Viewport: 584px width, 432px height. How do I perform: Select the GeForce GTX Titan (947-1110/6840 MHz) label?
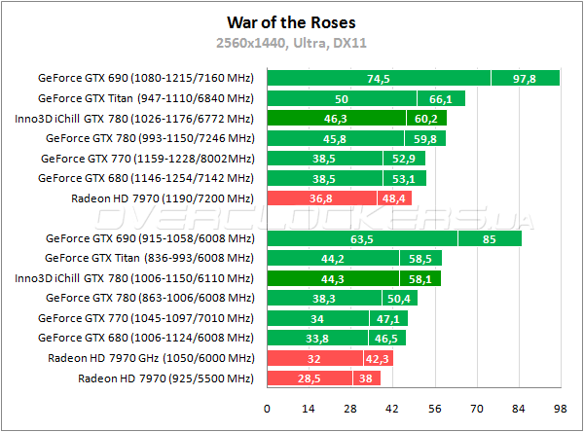(145, 98)
